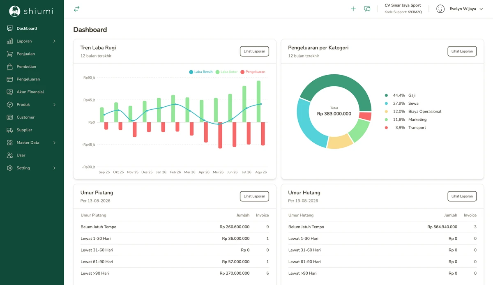Click the Setting gear icon
Viewport: 493px width, 285px height.
10,168
